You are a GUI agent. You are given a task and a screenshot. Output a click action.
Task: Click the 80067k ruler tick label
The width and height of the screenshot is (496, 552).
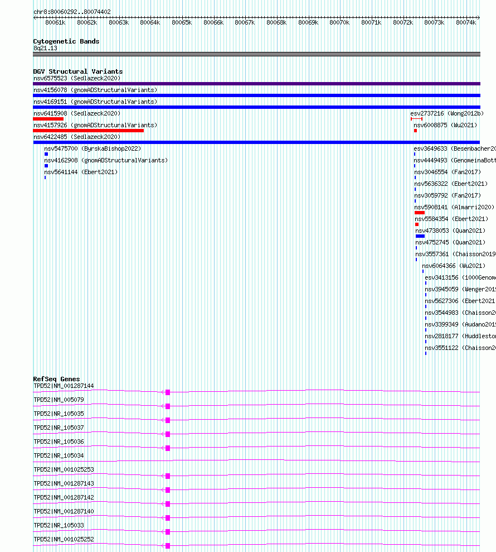pos(245,22)
